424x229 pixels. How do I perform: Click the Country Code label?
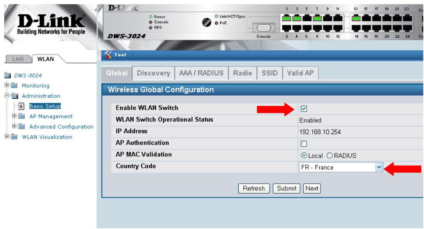pyautogui.click(x=136, y=166)
